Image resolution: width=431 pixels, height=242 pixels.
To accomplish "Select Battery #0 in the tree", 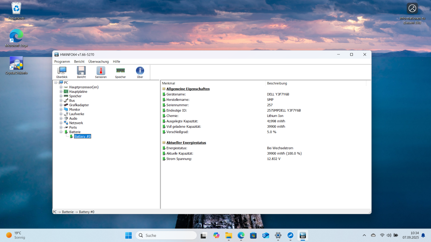I will pyautogui.click(x=82, y=137).
